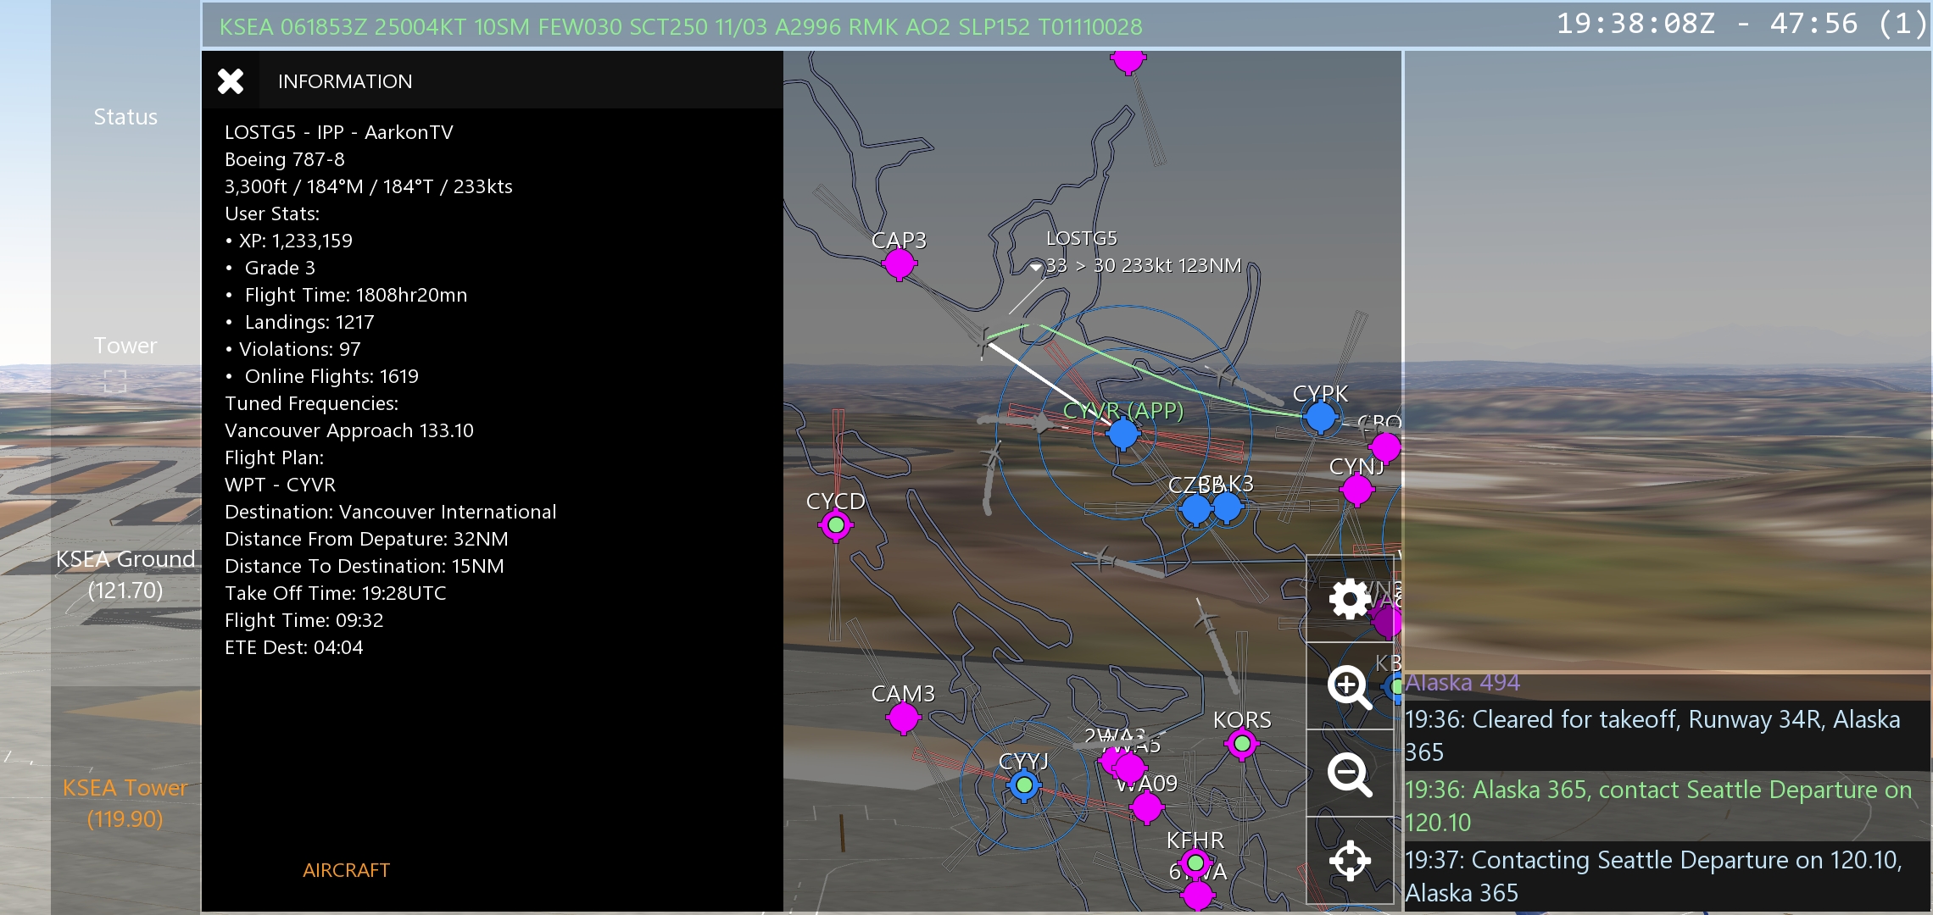Open the AIRCRAFT tab
Image resolution: width=1933 pixels, height=915 pixels.
pos(346,870)
